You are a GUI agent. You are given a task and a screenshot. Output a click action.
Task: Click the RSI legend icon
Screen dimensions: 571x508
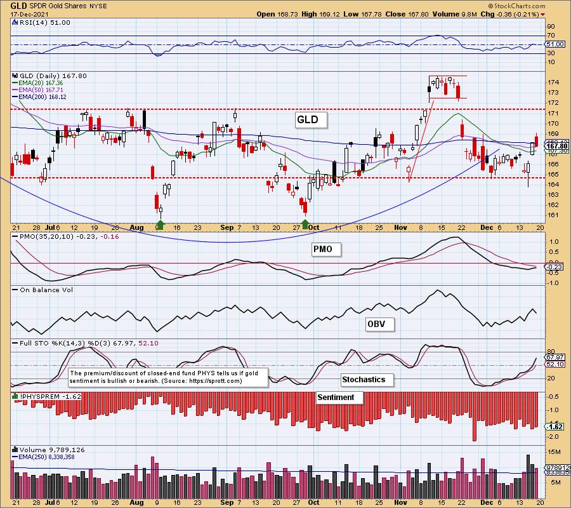[x=15, y=22]
